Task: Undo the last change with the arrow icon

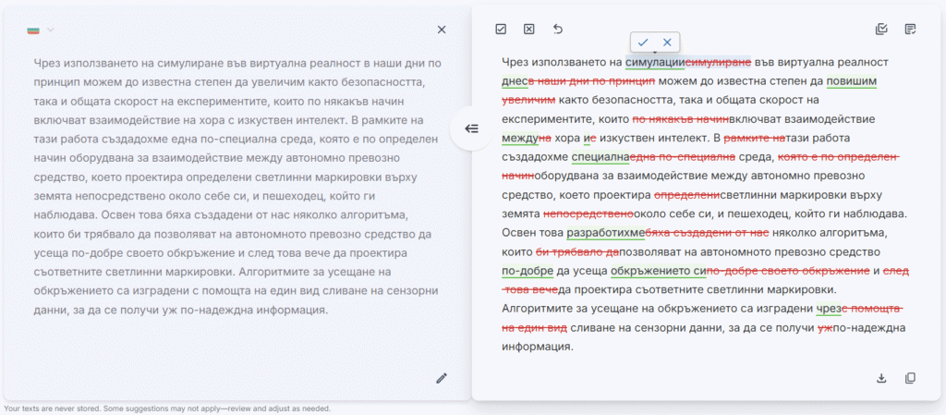Action: click(558, 30)
